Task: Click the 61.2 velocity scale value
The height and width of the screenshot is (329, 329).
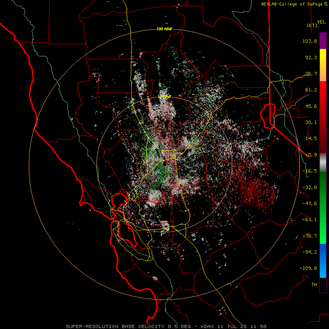Action: [x=311, y=90]
